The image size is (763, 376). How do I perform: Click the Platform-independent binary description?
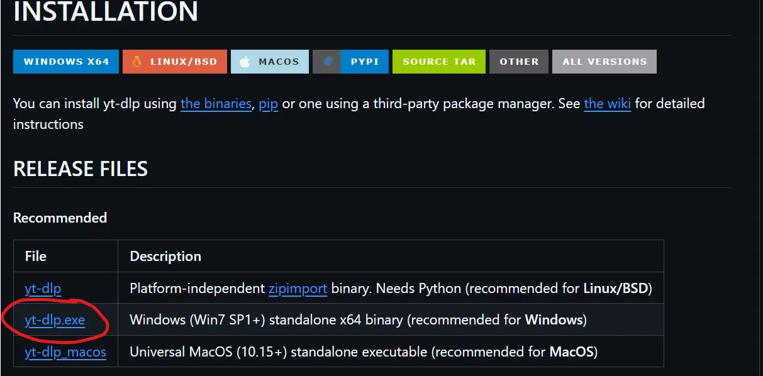pyautogui.click(x=391, y=289)
